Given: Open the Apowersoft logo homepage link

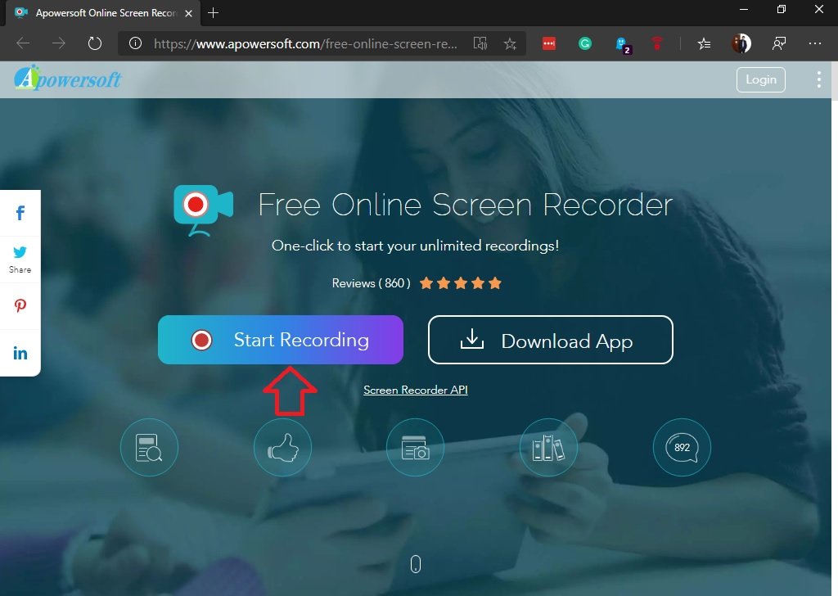Looking at the screenshot, I should (68, 79).
